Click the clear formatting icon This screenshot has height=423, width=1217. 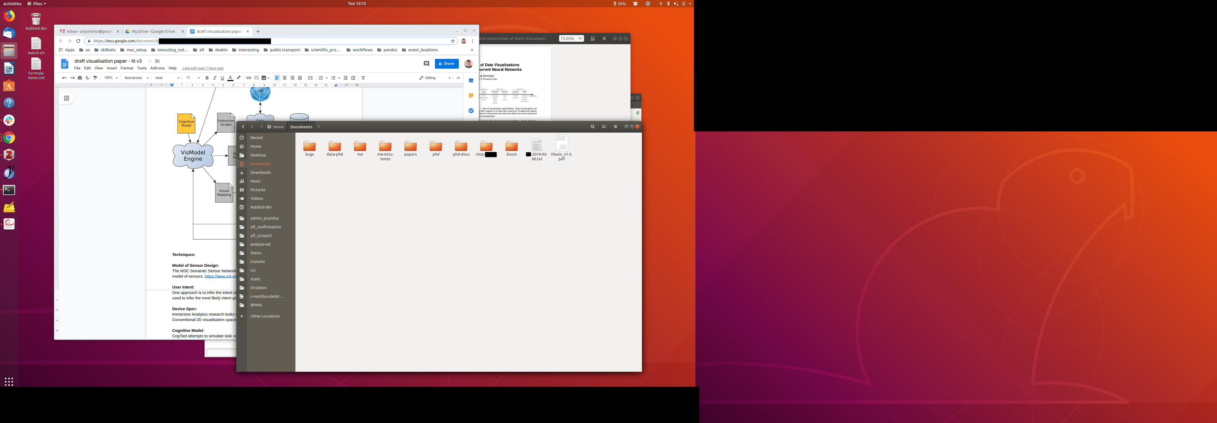(x=363, y=78)
